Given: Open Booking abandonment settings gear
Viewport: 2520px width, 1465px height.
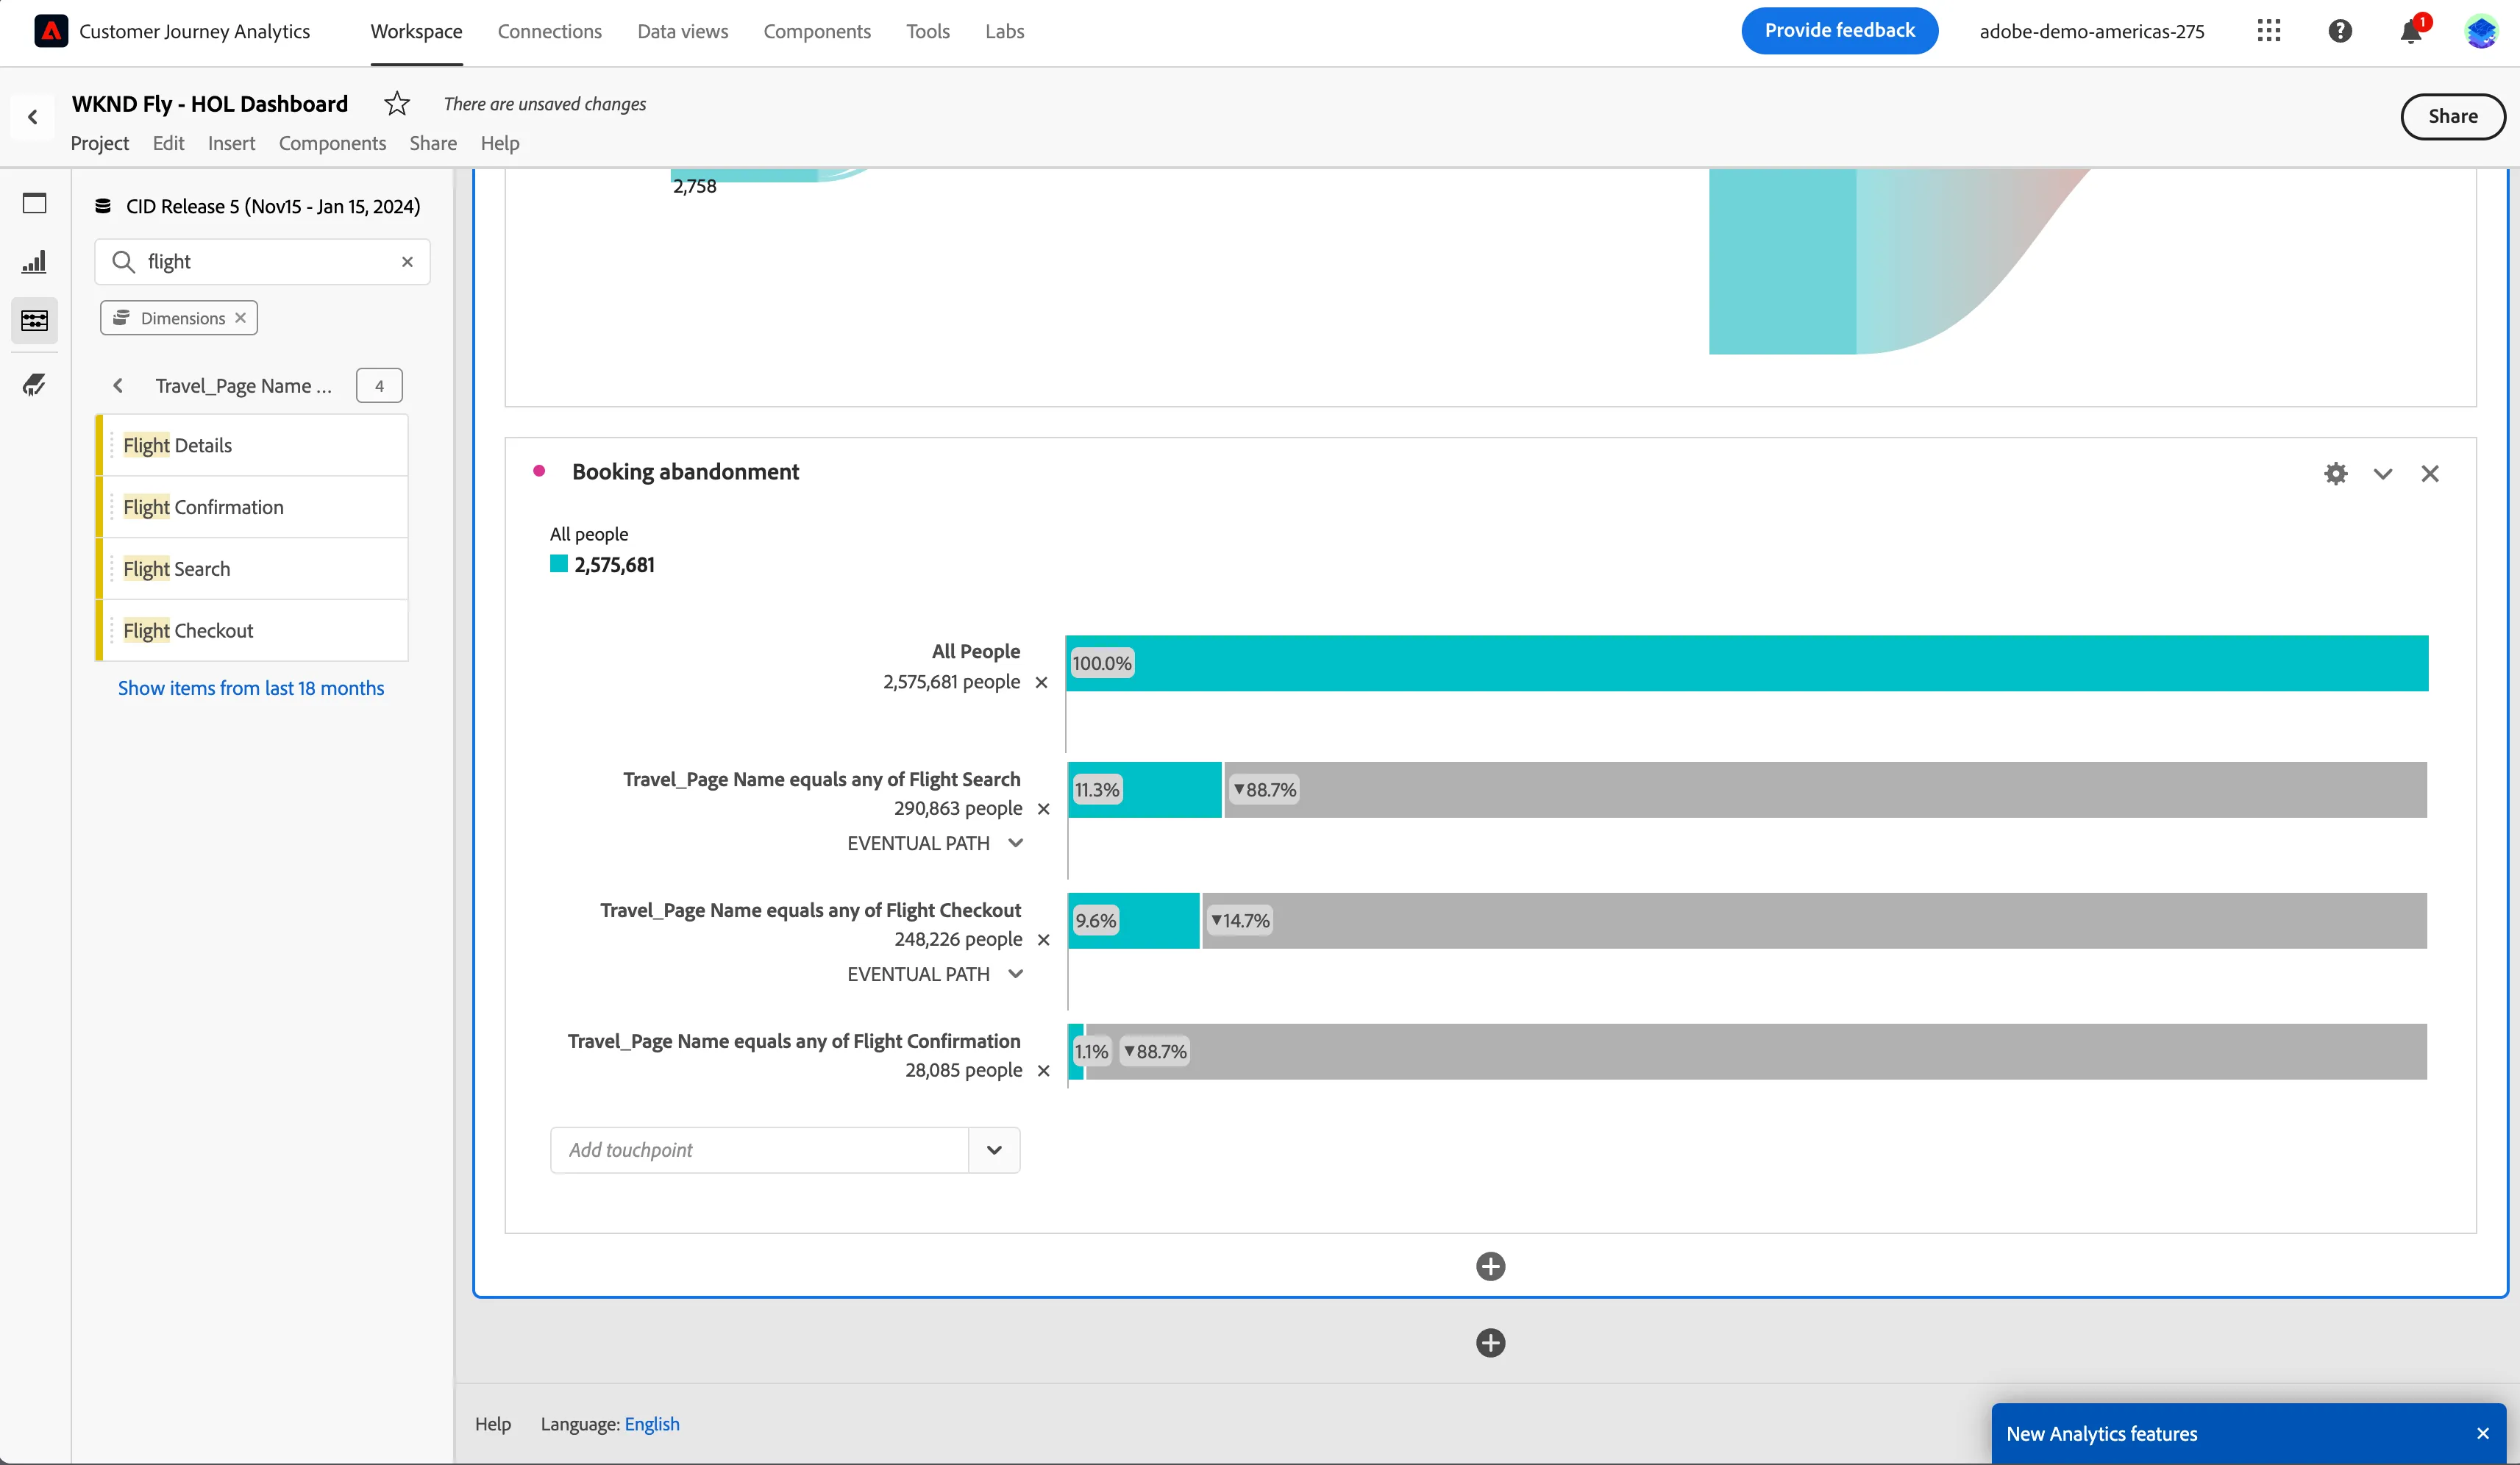Looking at the screenshot, I should coord(2336,473).
